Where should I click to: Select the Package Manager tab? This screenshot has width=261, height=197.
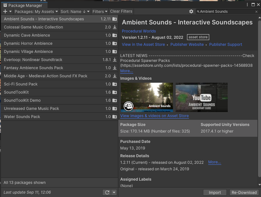(24, 6)
